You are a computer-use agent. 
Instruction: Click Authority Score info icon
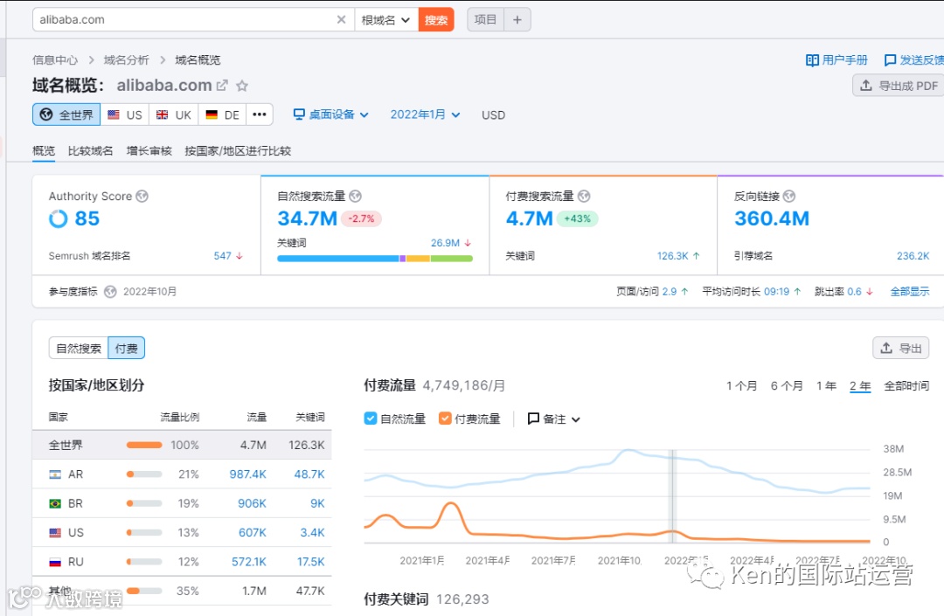(142, 196)
